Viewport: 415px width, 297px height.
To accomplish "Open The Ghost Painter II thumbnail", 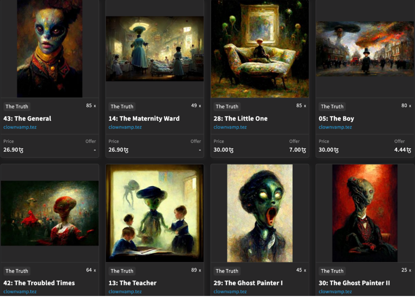I will click(x=365, y=213).
